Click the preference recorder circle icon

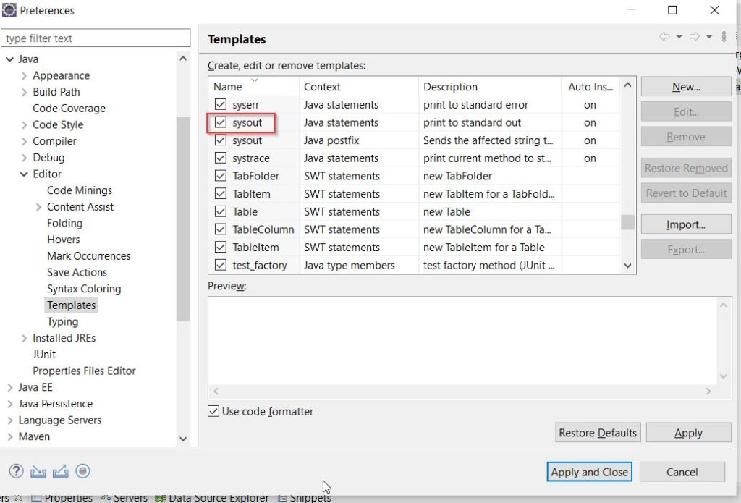tap(83, 472)
